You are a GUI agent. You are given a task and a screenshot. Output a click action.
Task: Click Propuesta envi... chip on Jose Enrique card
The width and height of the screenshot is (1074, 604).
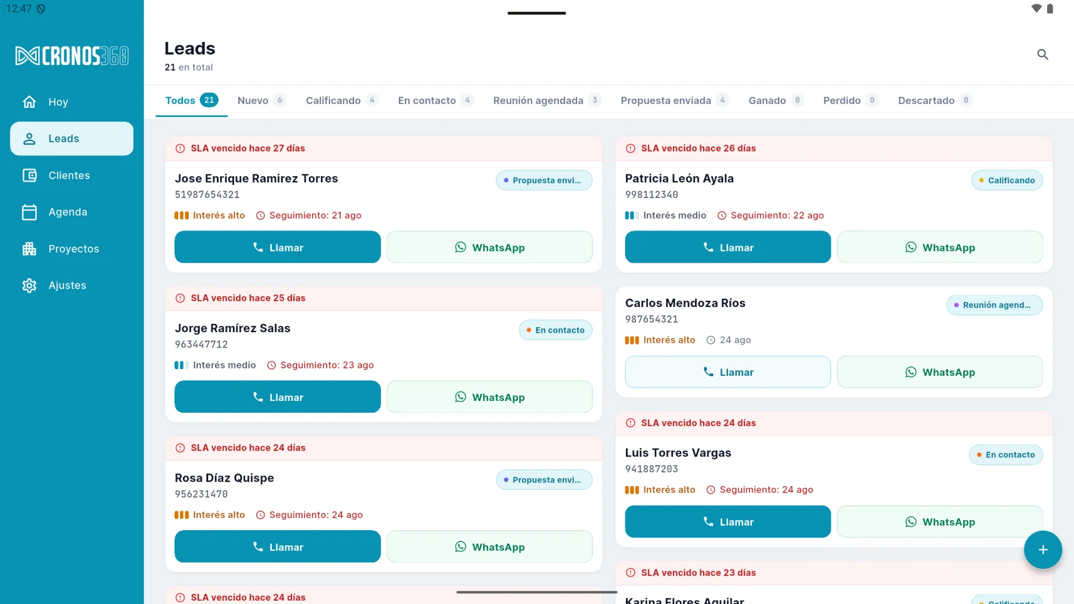point(544,180)
